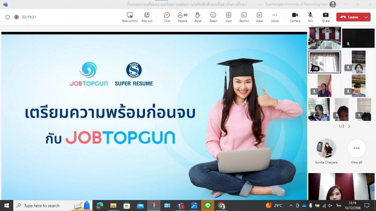
Task: Show the People participant list
Action: tap(182, 17)
